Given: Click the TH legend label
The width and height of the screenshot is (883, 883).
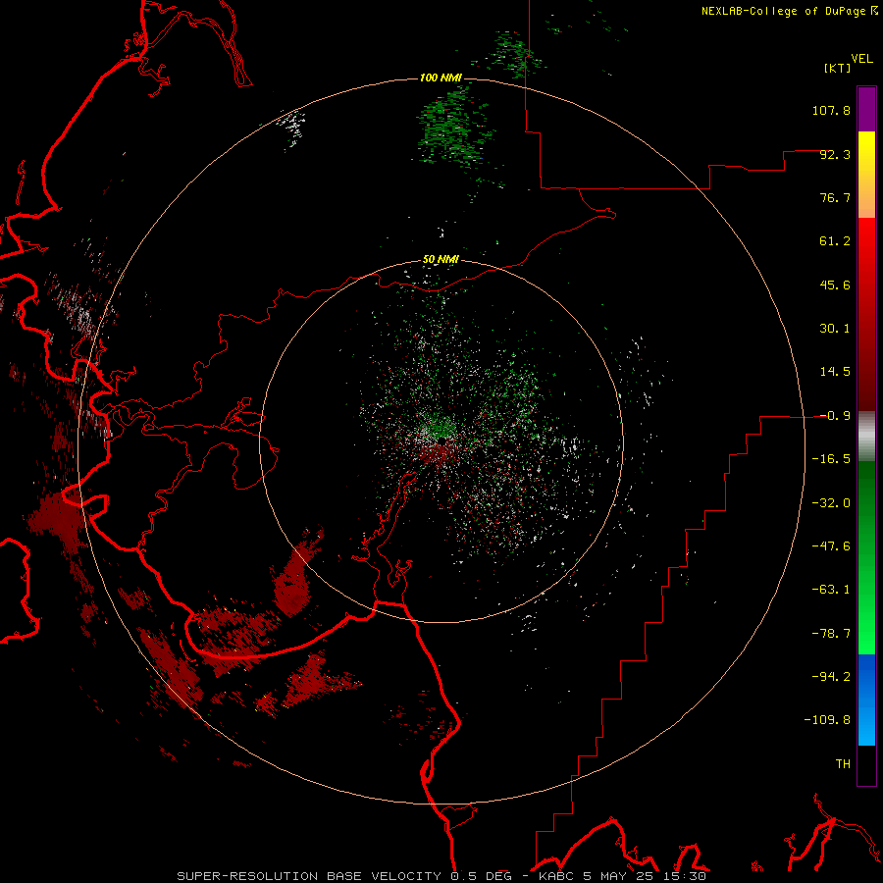Looking at the screenshot, I should click(843, 764).
